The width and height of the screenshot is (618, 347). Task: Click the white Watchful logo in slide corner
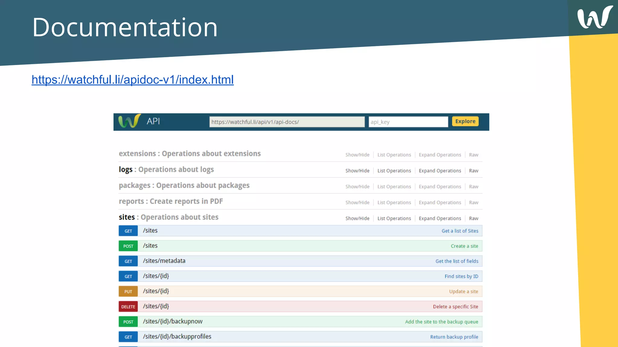click(595, 17)
